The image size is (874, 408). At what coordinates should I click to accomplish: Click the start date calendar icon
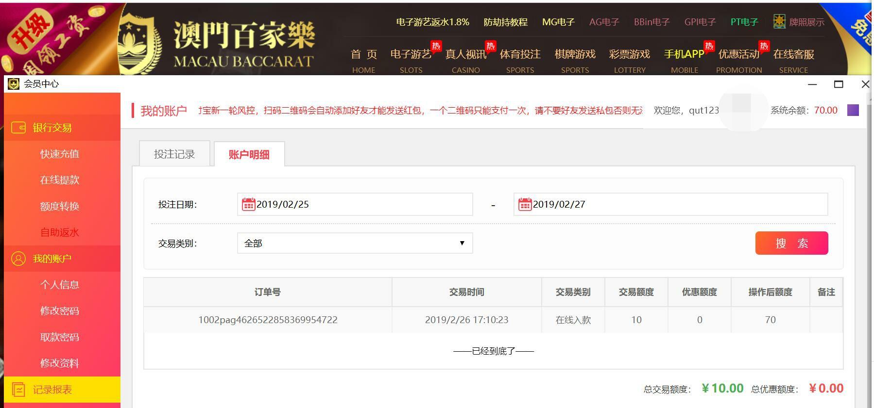coord(248,204)
